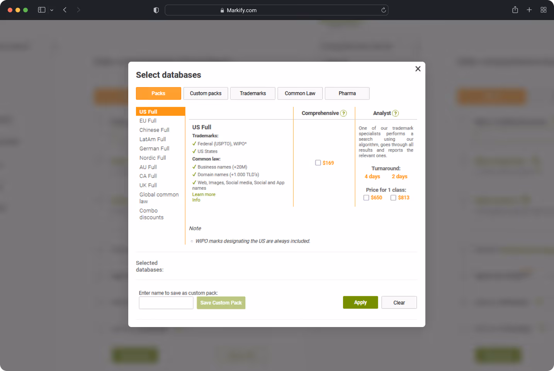Expand the sidebar dropdown chevron
The image size is (554, 371).
pos(52,10)
